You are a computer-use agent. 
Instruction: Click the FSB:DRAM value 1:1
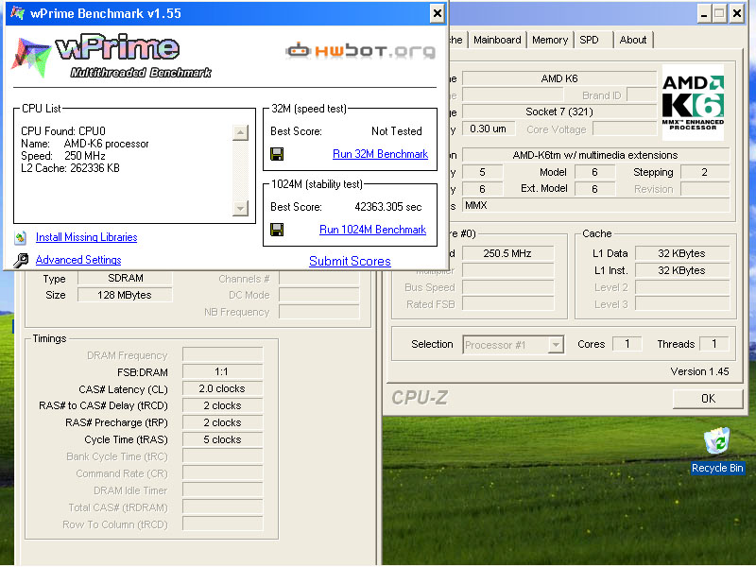click(x=222, y=371)
